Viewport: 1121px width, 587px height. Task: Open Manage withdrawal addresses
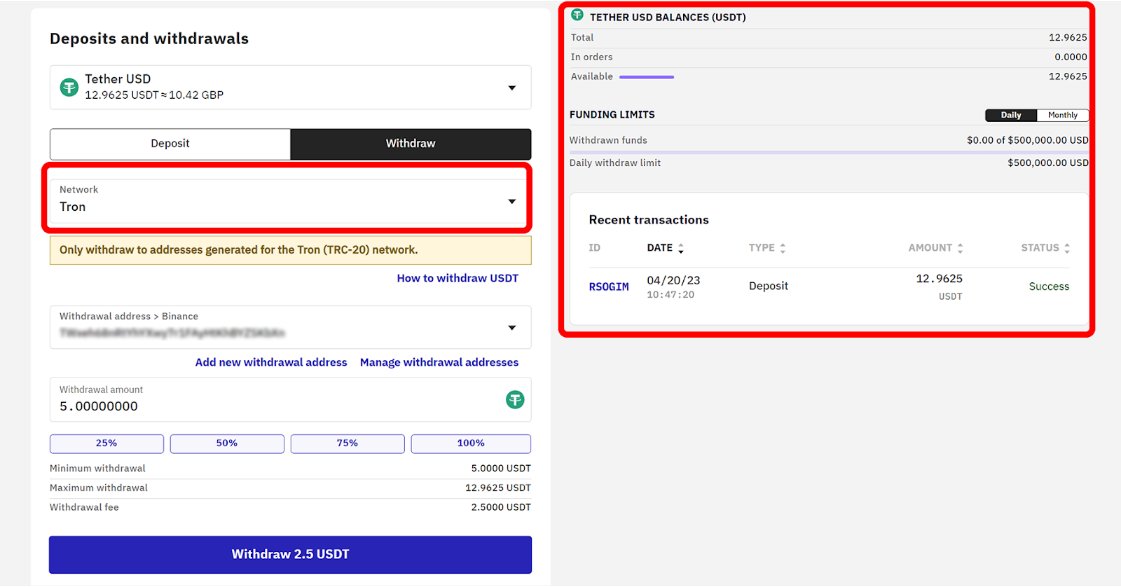point(439,362)
